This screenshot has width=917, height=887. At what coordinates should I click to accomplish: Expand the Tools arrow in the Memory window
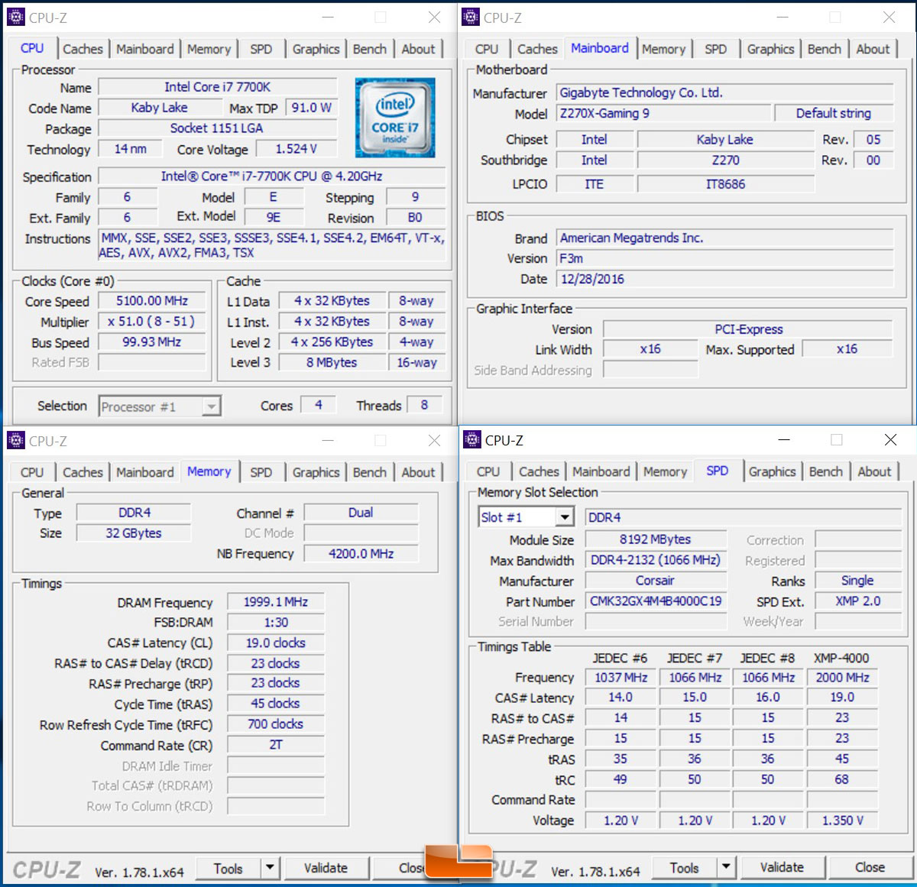270,868
